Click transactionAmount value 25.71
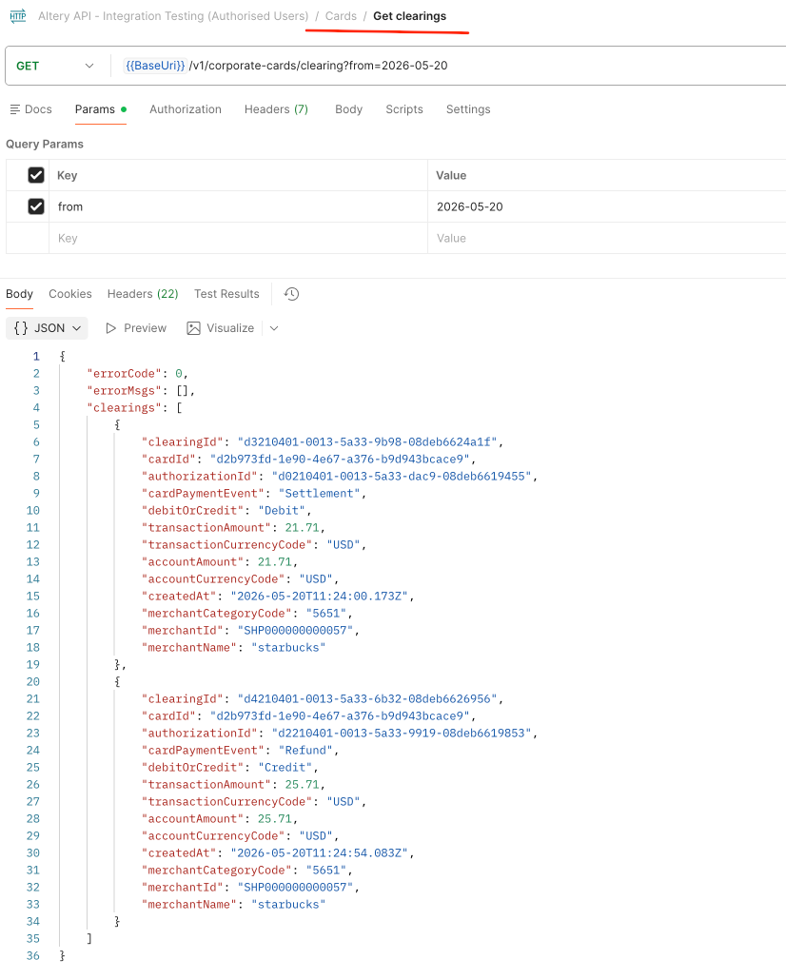This screenshot has width=786, height=979. [x=303, y=784]
